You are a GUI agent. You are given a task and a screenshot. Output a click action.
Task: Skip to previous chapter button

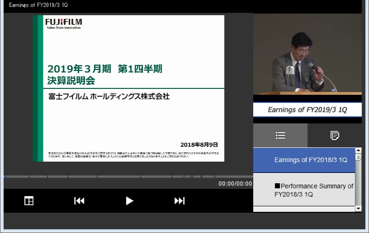click(x=79, y=201)
